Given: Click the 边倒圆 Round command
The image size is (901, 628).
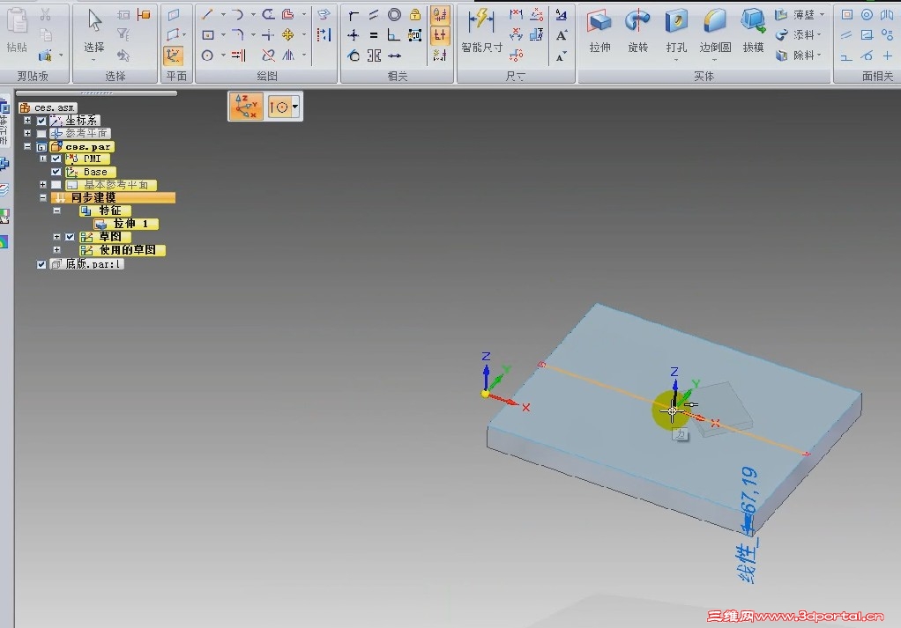Looking at the screenshot, I should click(x=715, y=30).
